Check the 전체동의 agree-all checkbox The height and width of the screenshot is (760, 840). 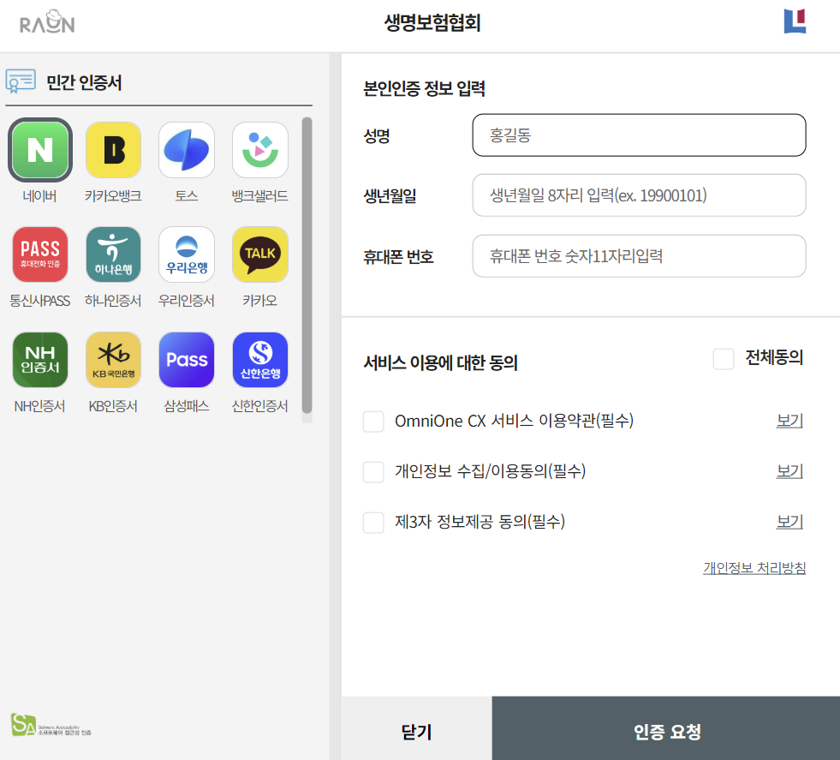pos(724,358)
